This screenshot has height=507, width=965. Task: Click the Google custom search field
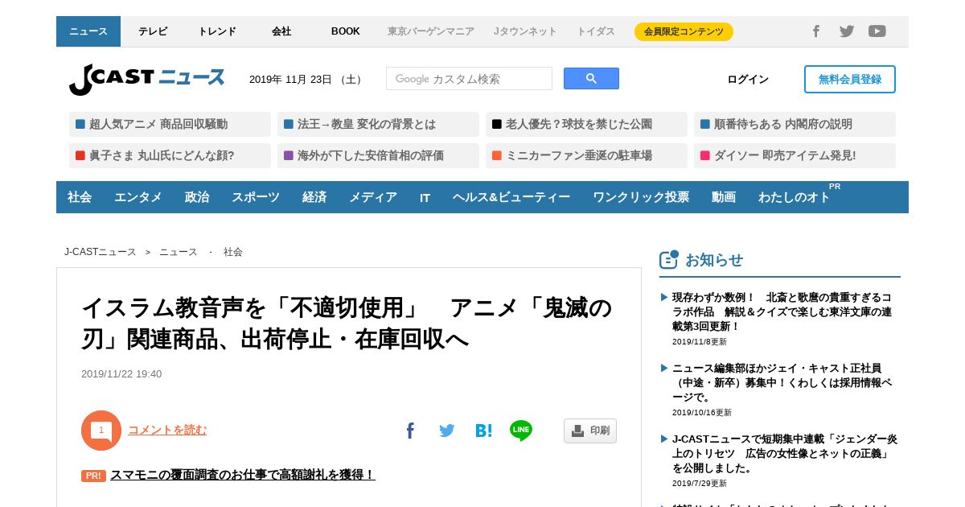click(469, 79)
